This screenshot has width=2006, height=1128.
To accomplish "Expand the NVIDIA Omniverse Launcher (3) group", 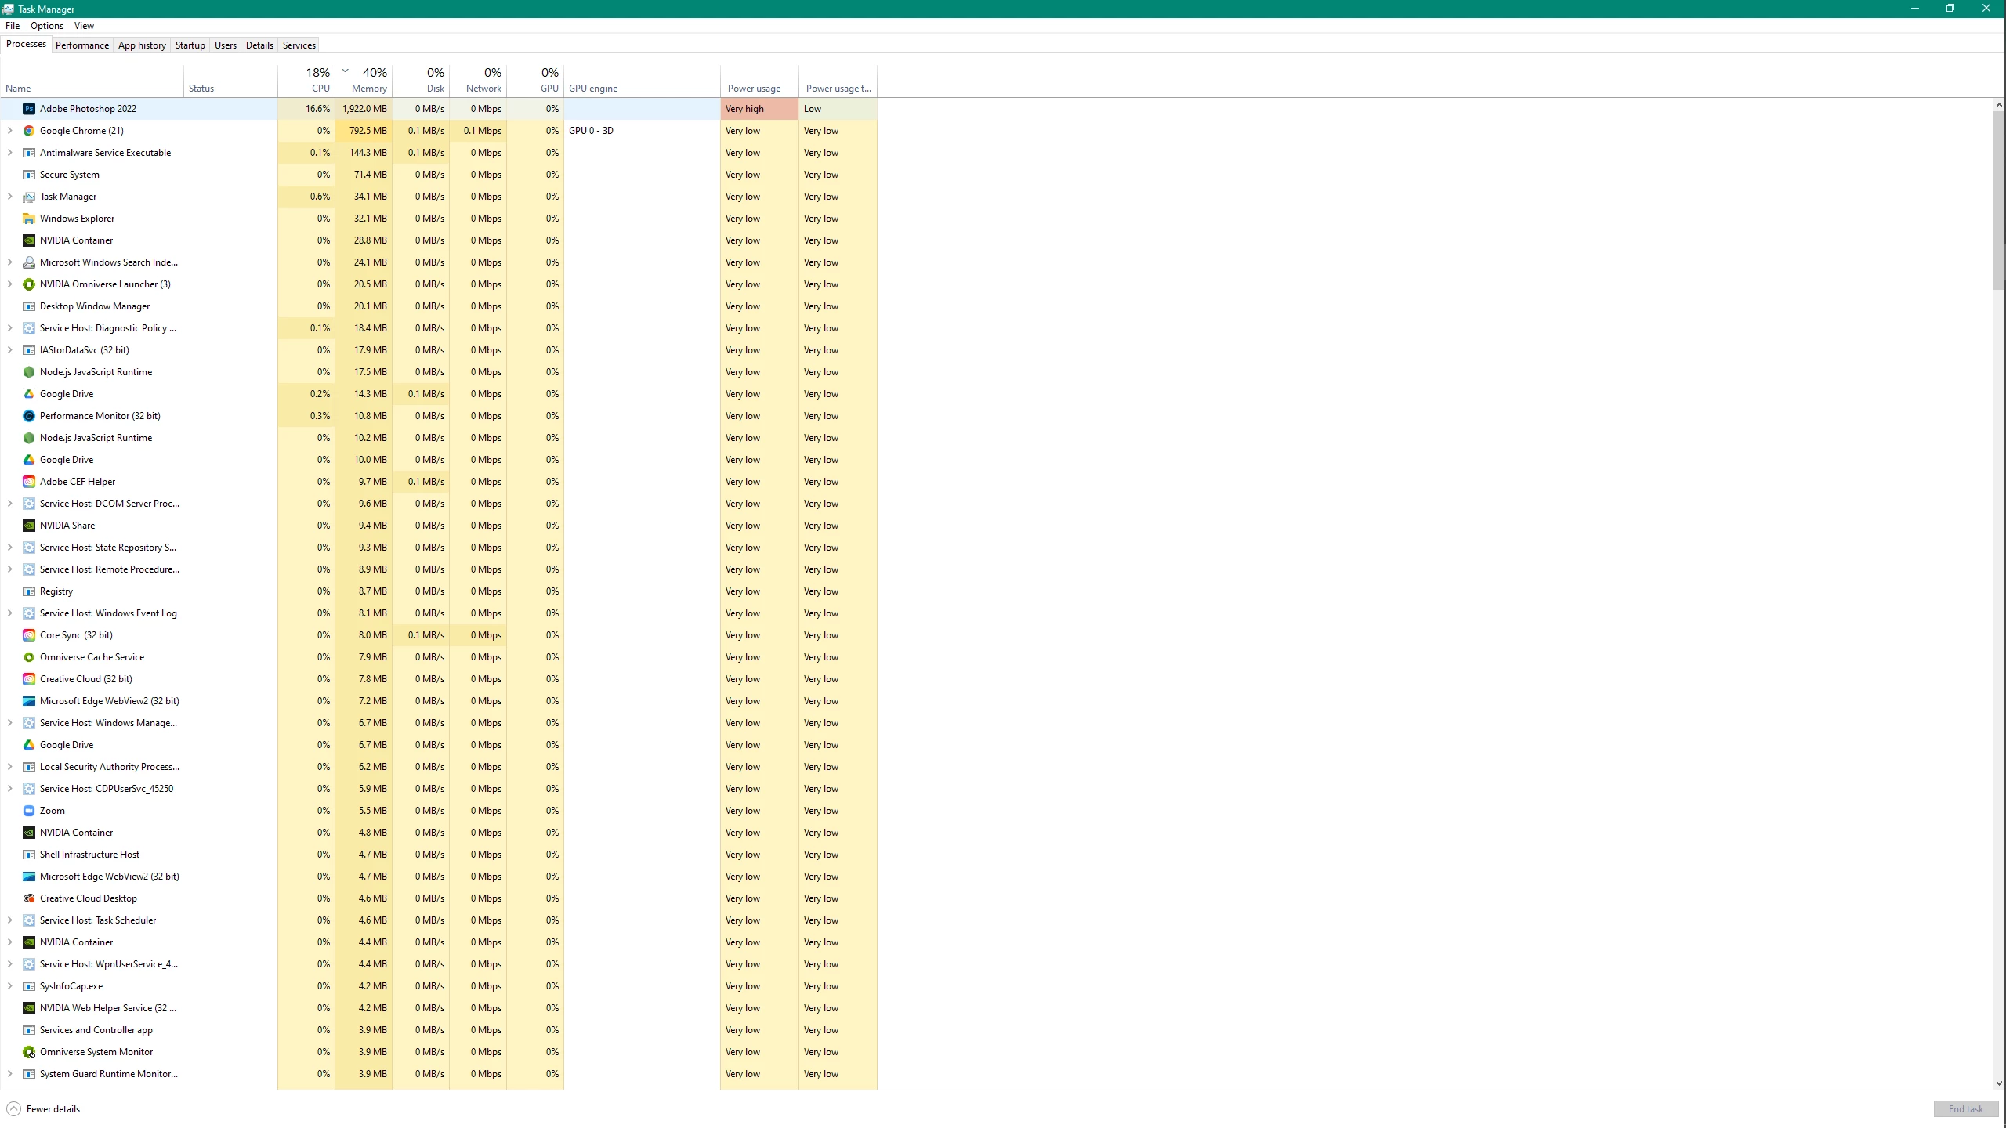I will (x=9, y=284).
